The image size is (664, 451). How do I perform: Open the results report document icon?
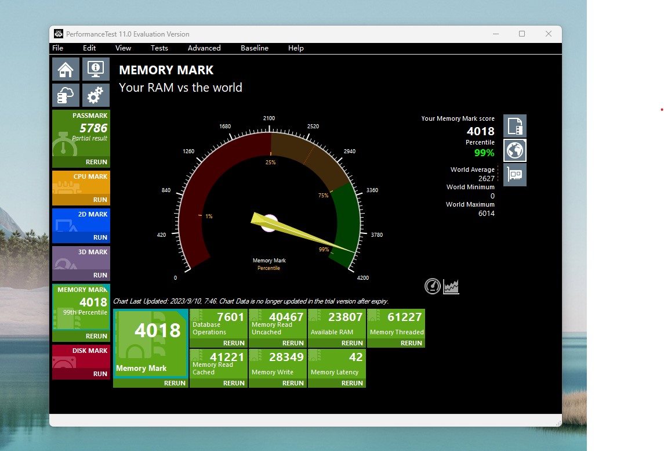tap(515, 126)
